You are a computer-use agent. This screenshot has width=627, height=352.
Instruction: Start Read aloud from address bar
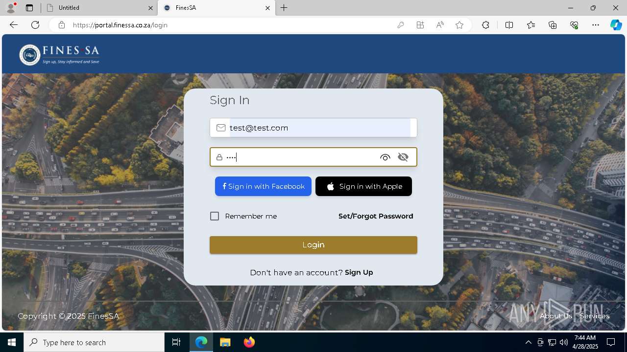(440, 25)
